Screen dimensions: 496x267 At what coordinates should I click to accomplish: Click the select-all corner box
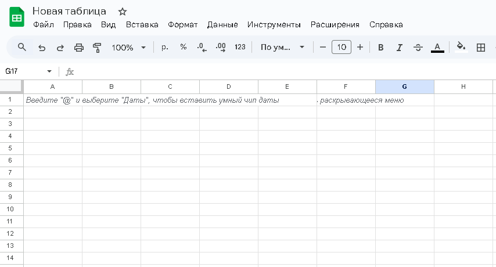click(12, 86)
